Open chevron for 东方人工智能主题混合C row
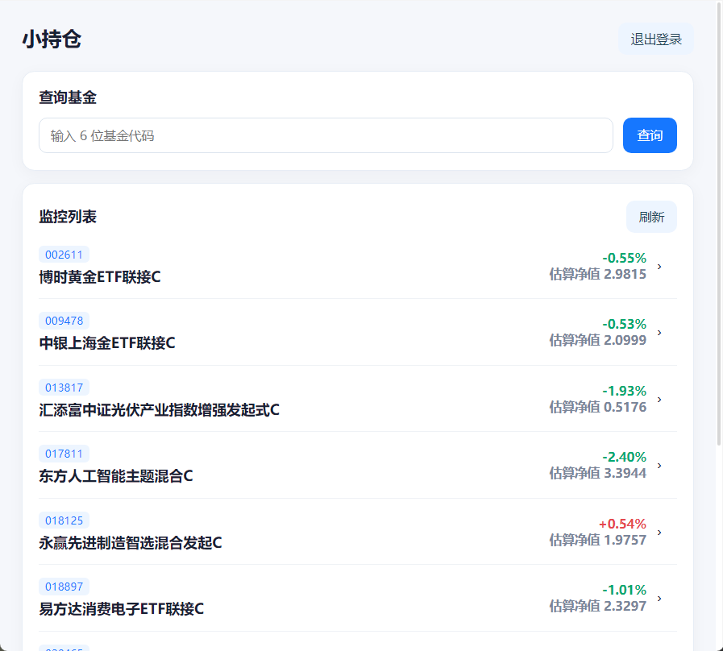723x651 pixels. 659,466
